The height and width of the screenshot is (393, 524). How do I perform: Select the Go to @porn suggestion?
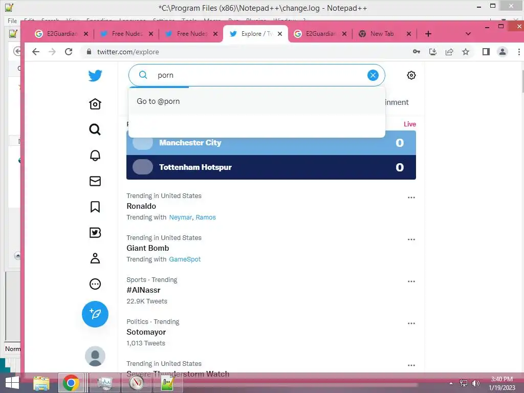[257, 101]
